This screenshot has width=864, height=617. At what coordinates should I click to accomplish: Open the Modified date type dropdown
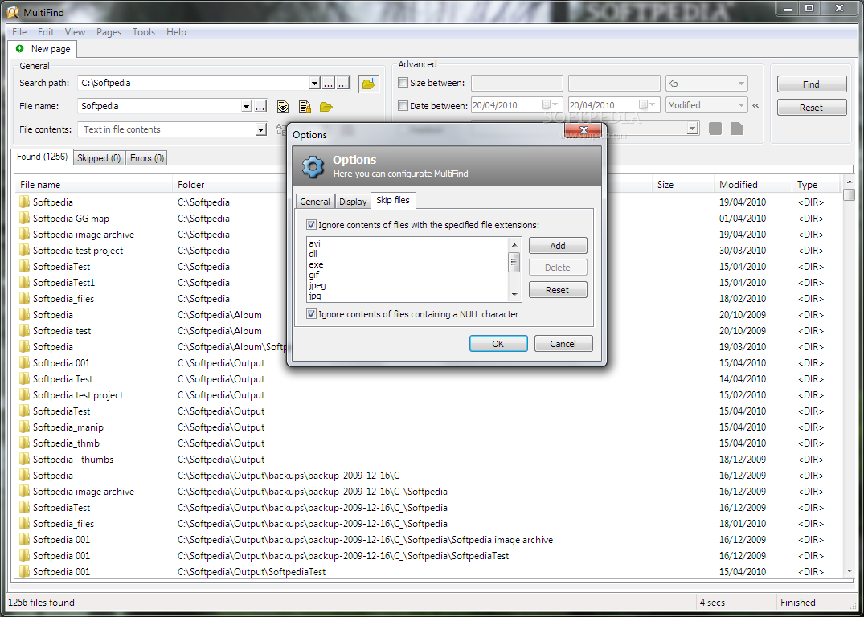(x=740, y=105)
